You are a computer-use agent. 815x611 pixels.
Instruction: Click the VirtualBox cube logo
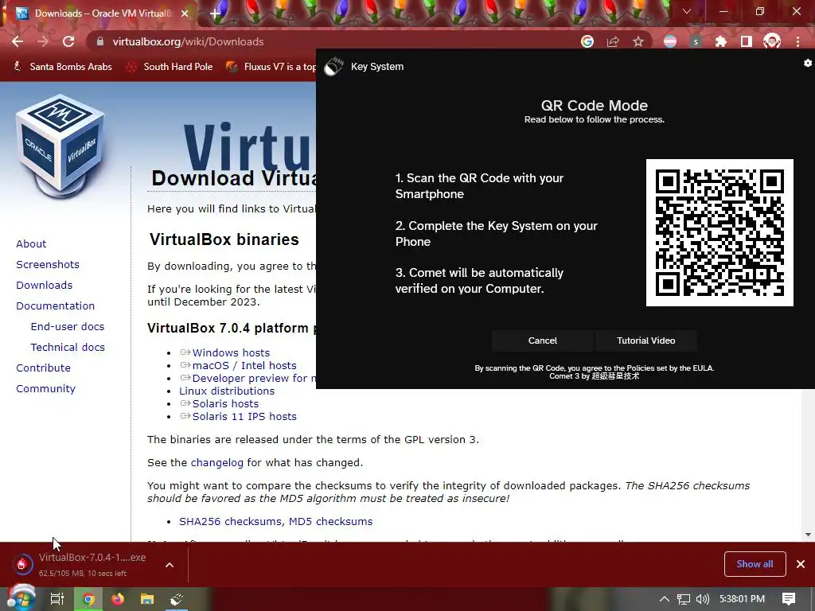coord(60,146)
